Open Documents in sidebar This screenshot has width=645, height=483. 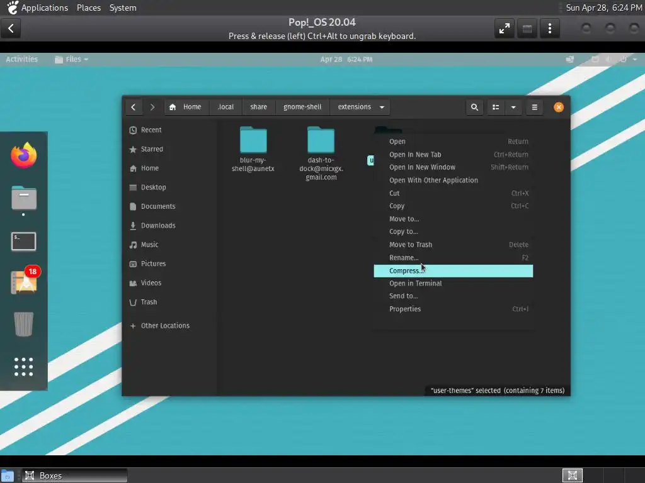click(x=169, y=206)
